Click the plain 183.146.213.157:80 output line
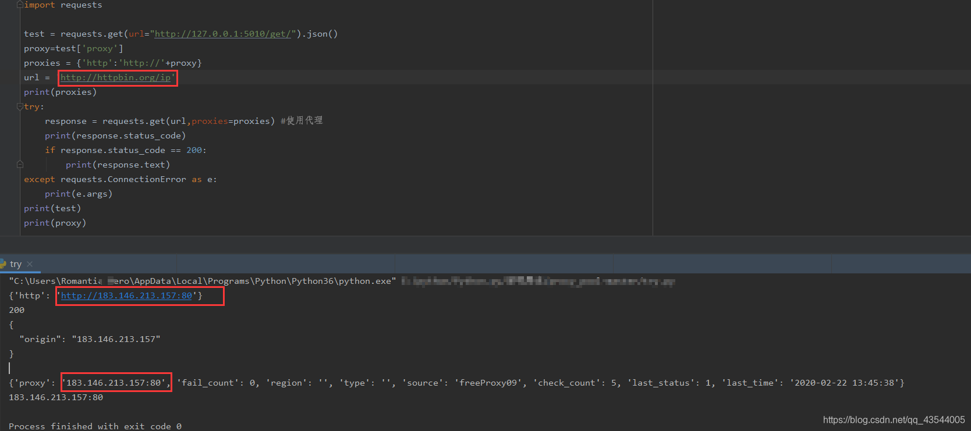 point(56,397)
